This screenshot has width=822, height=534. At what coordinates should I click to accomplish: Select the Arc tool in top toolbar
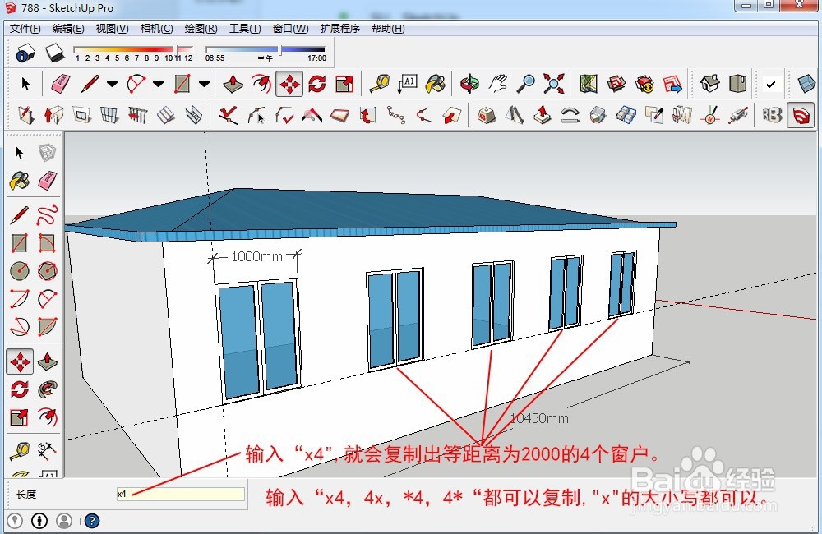coord(136,84)
